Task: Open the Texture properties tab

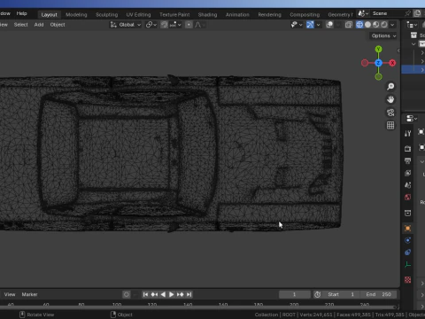Action: pos(407,280)
